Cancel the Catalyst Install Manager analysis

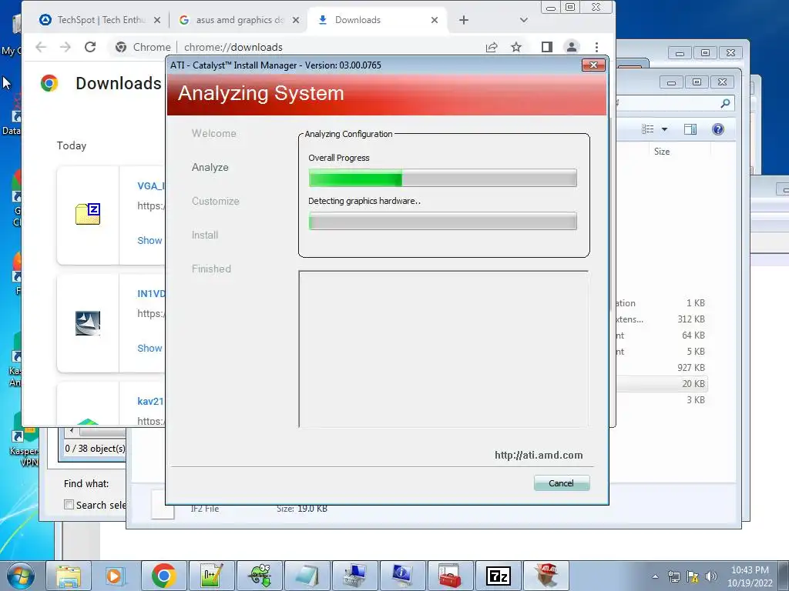pos(561,483)
